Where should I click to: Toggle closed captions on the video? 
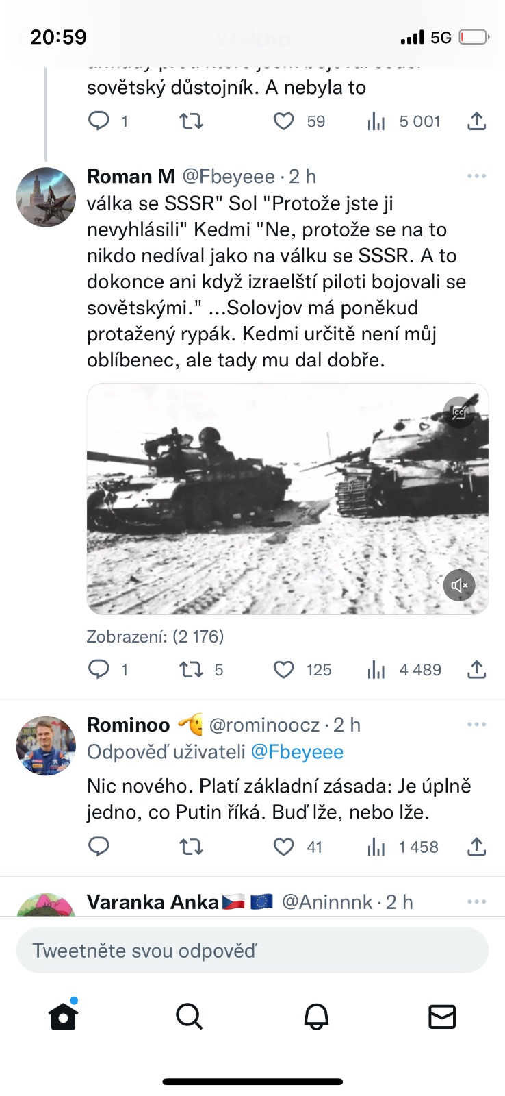coord(459,412)
